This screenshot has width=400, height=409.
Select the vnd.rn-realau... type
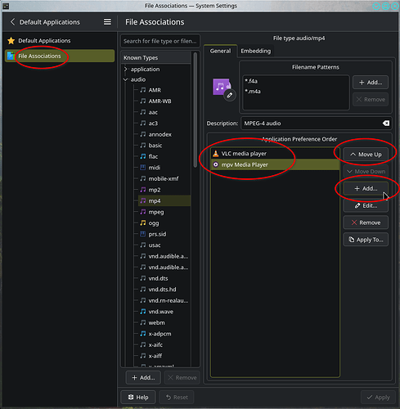coord(168,300)
